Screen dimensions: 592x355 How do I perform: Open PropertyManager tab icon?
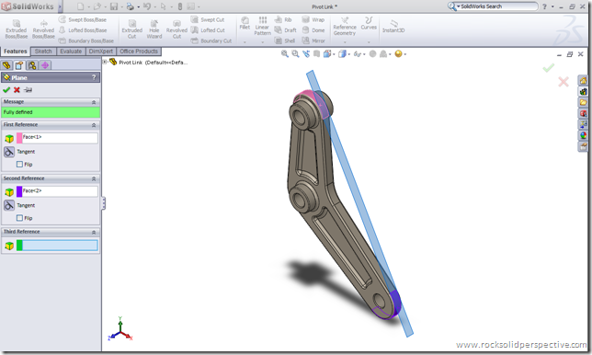point(19,65)
